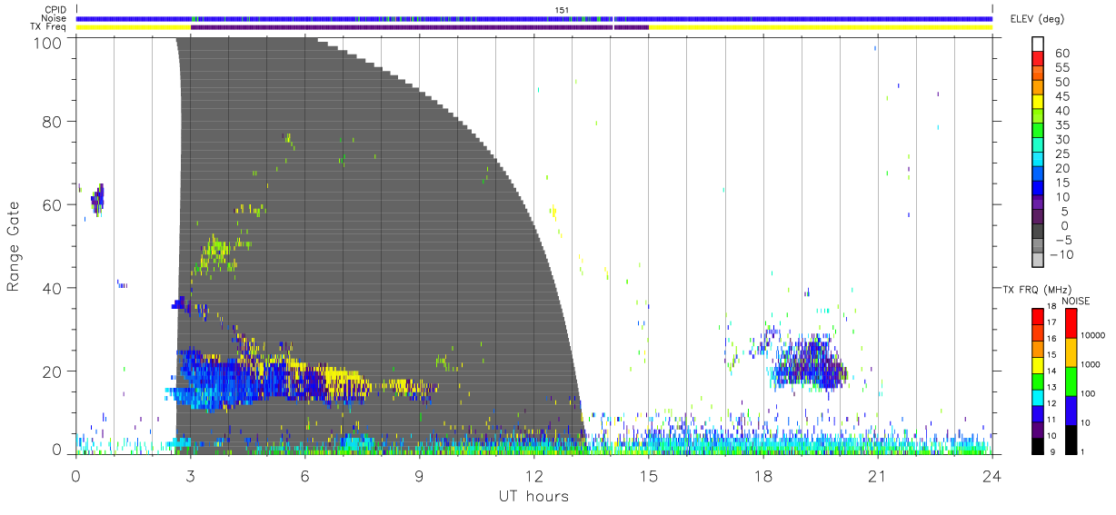1116x515 pixels.
Task: Select the red segment of TX FRQ colorbar
Action: [1038, 315]
